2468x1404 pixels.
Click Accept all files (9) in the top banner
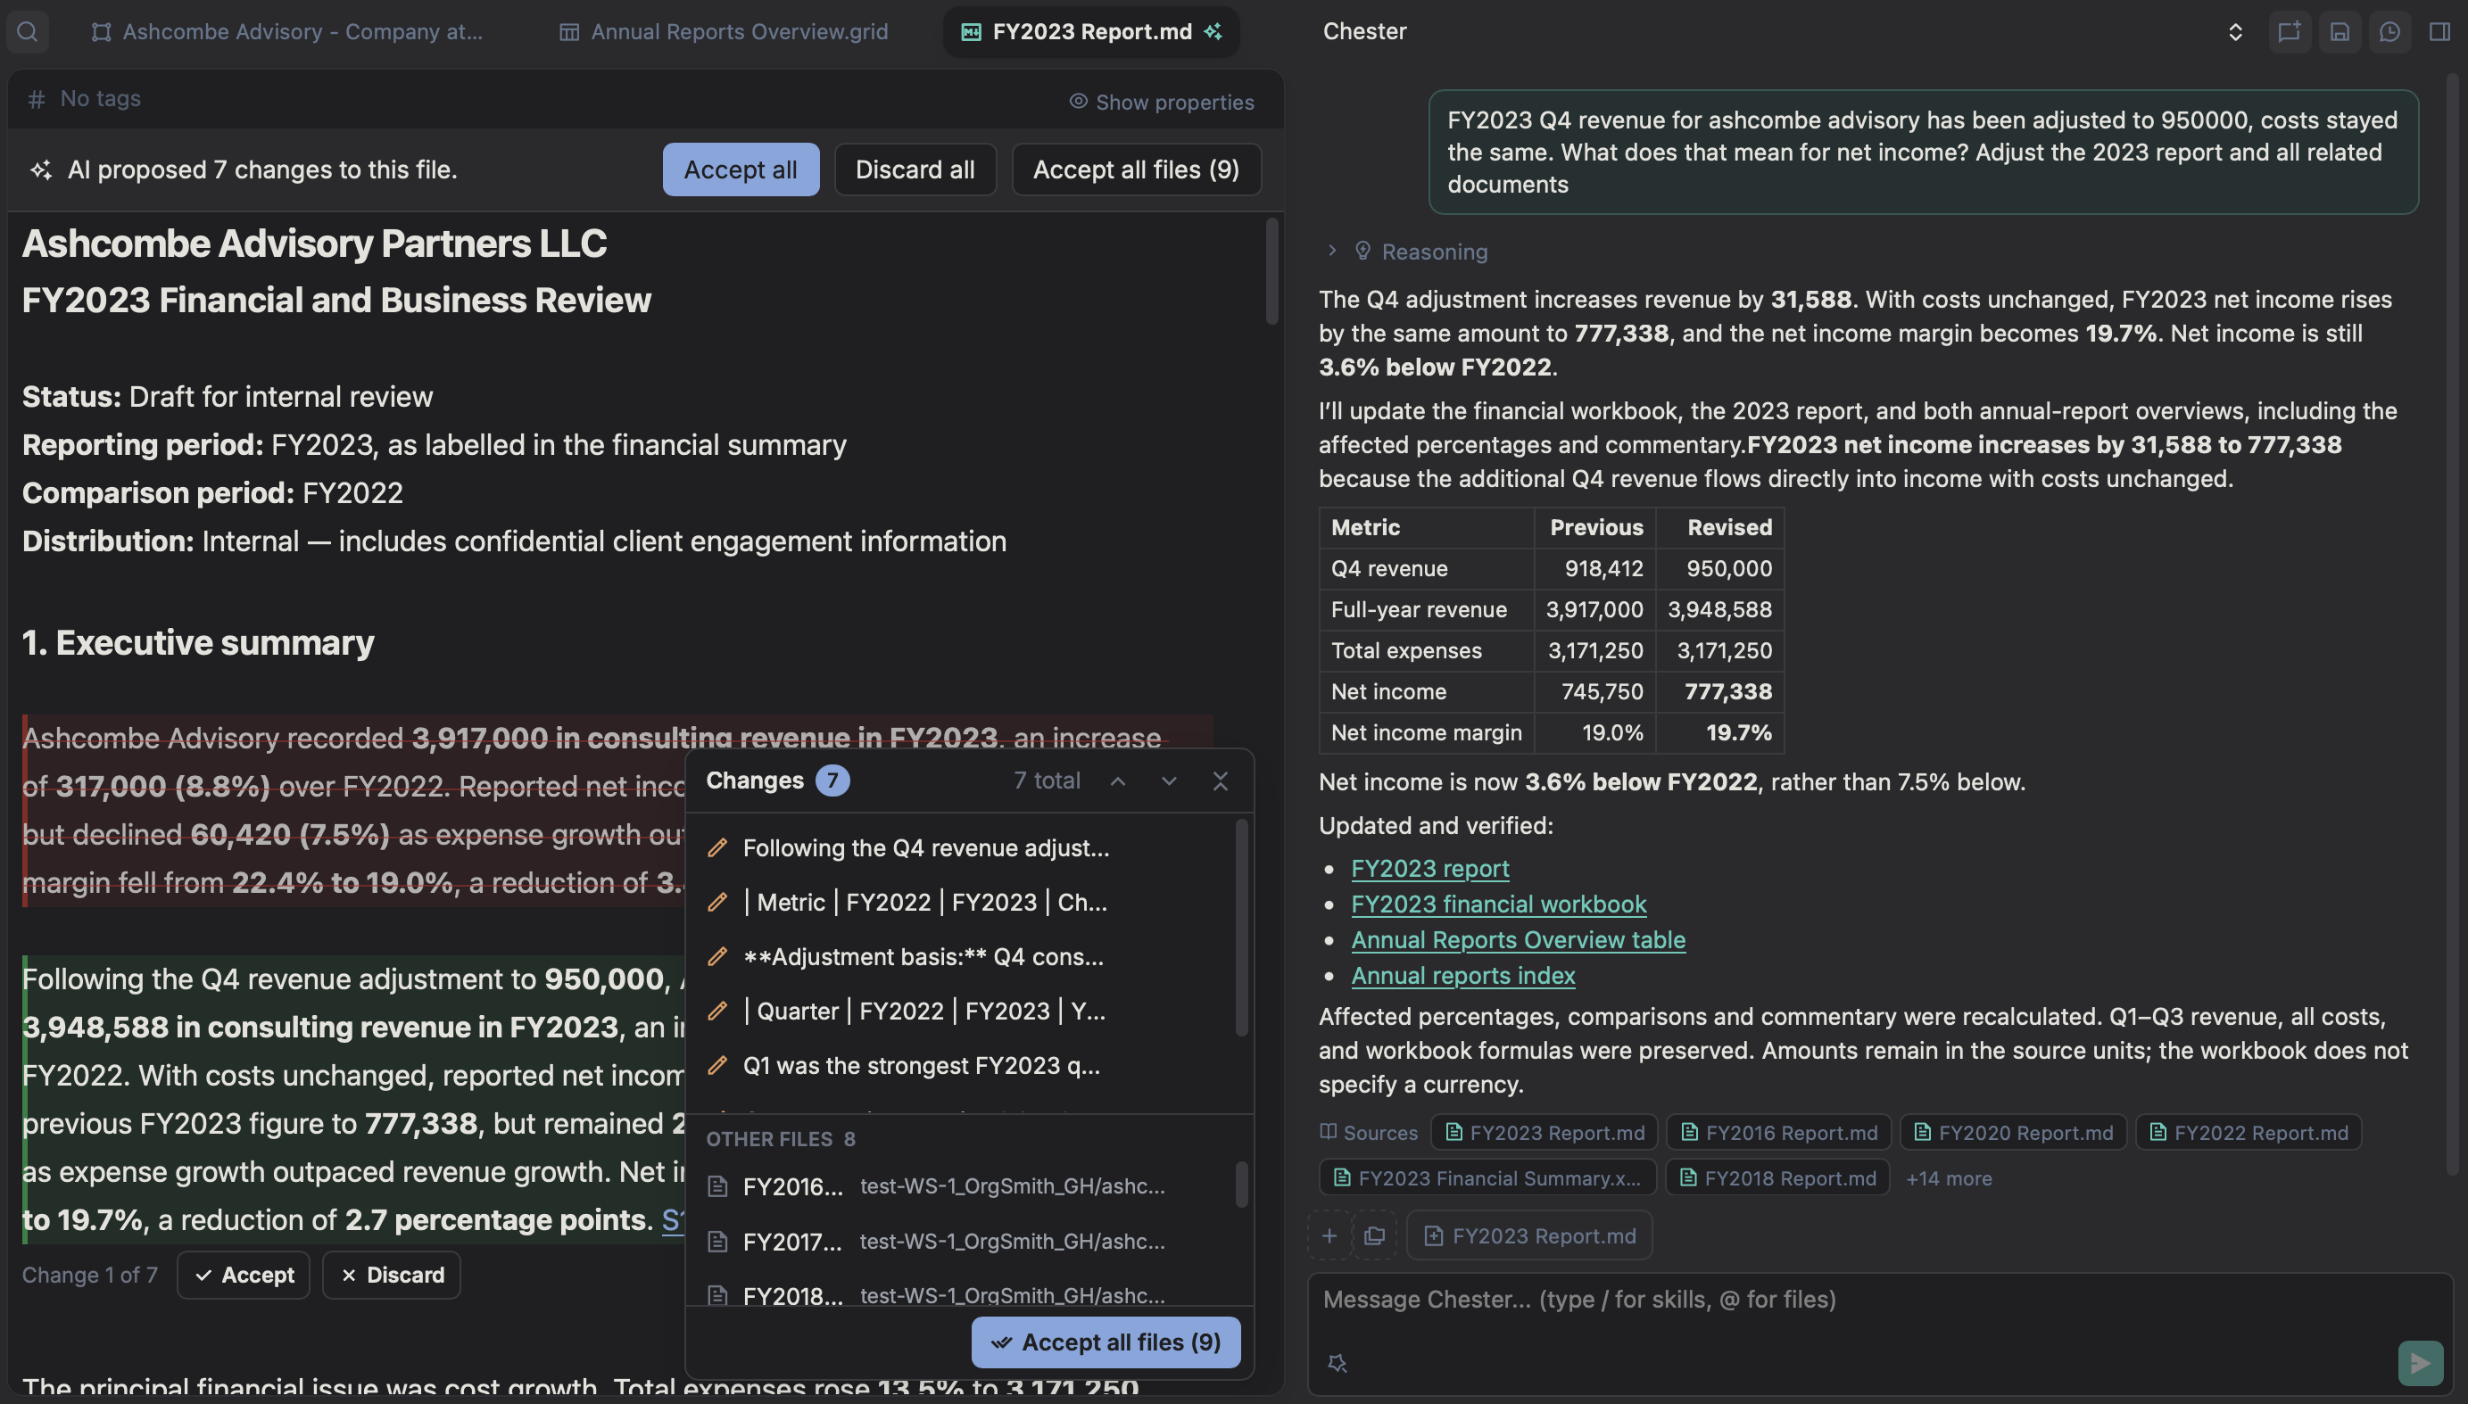[1135, 169]
